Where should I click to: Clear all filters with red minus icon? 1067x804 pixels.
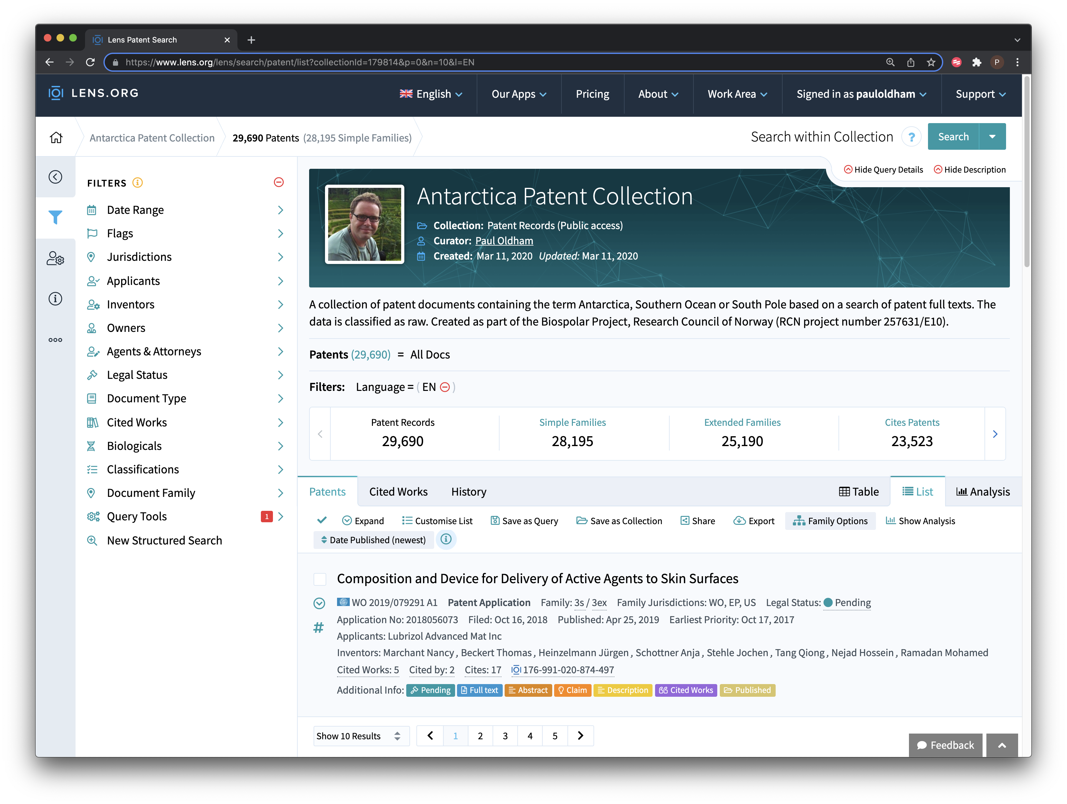click(279, 182)
